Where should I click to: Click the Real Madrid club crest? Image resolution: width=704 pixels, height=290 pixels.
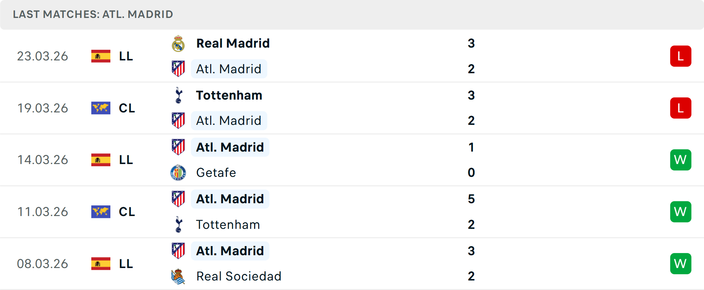(x=179, y=43)
